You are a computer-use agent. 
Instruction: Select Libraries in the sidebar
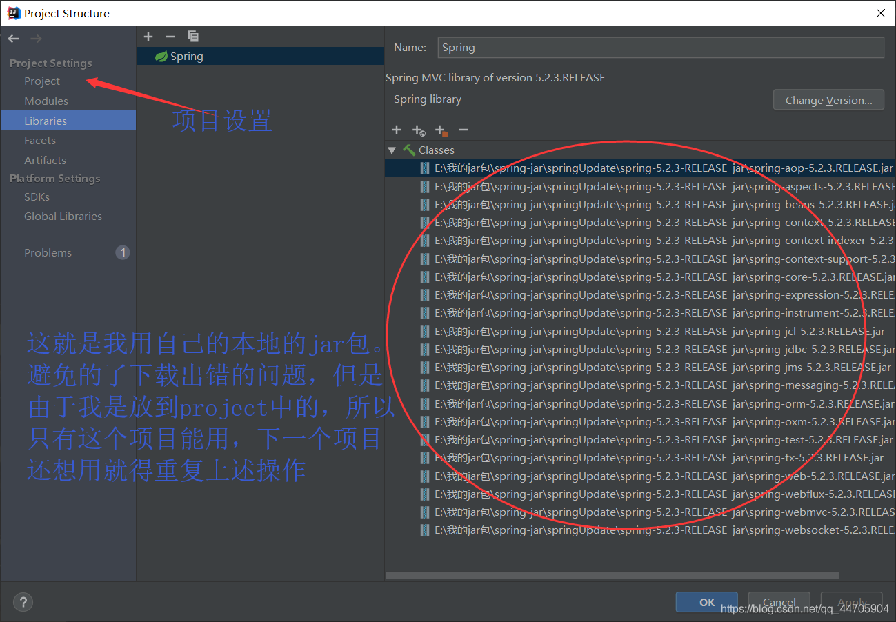point(68,121)
